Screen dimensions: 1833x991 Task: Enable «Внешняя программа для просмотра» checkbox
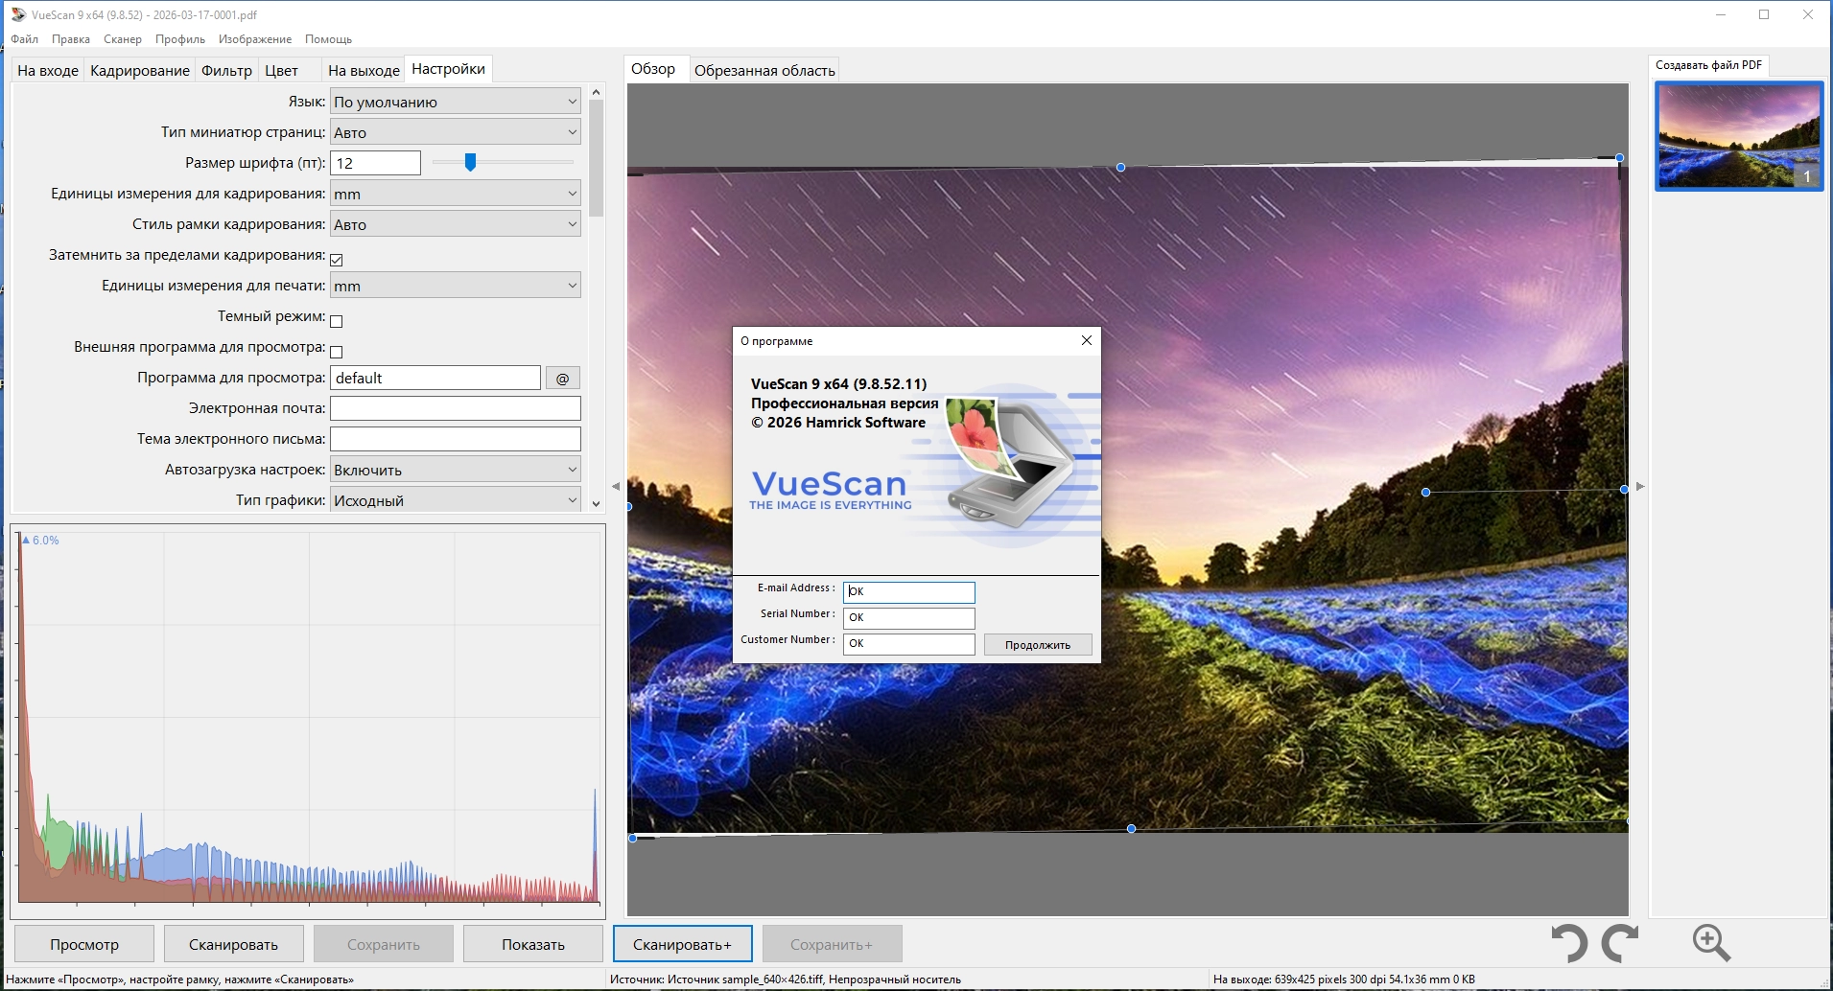pyautogui.click(x=337, y=352)
